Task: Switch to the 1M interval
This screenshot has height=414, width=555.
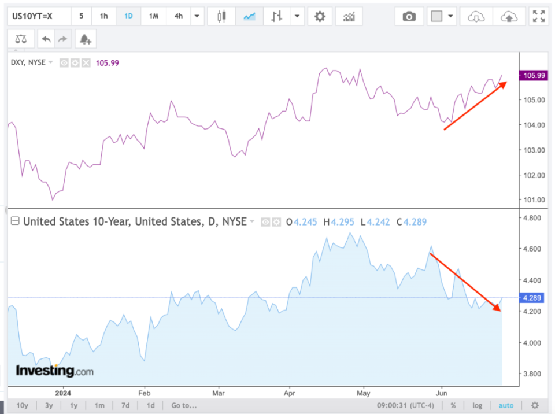Action: pos(153,16)
